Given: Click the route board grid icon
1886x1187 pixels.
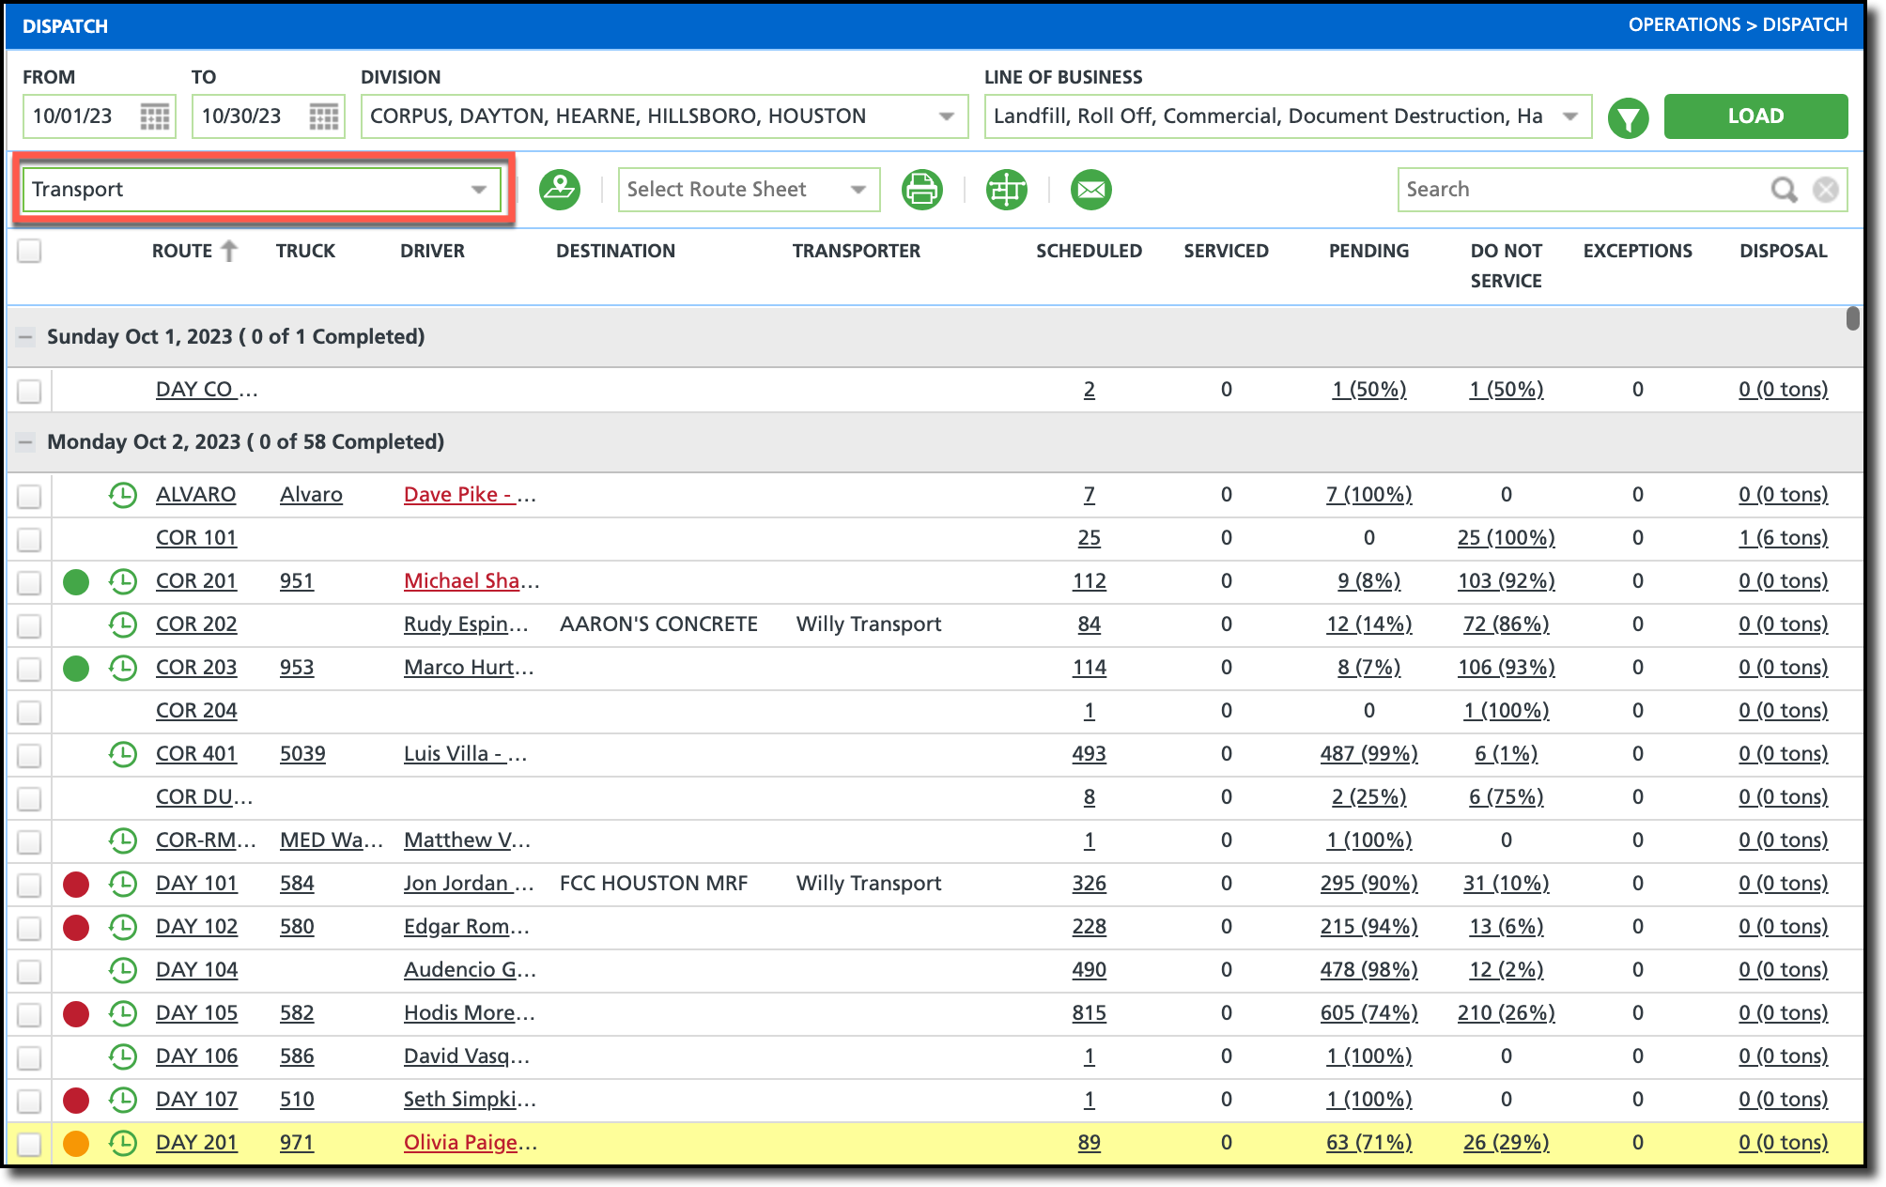Looking at the screenshot, I should (1006, 190).
